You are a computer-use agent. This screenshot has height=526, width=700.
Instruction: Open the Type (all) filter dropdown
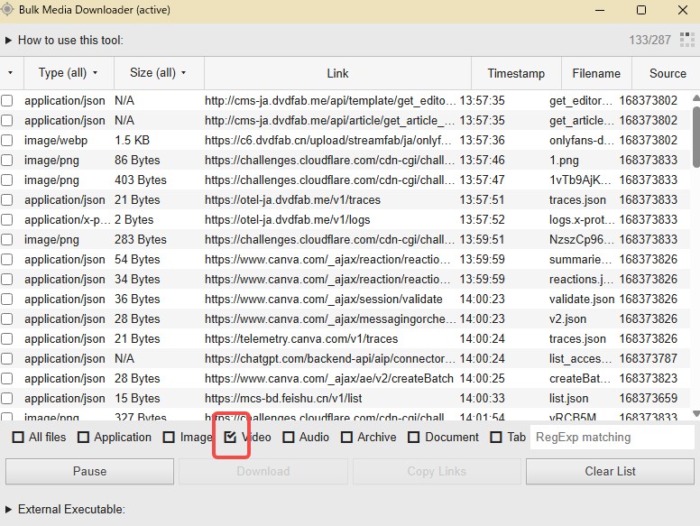68,73
